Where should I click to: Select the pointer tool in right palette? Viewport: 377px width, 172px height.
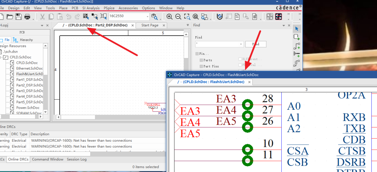(x=297, y=29)
